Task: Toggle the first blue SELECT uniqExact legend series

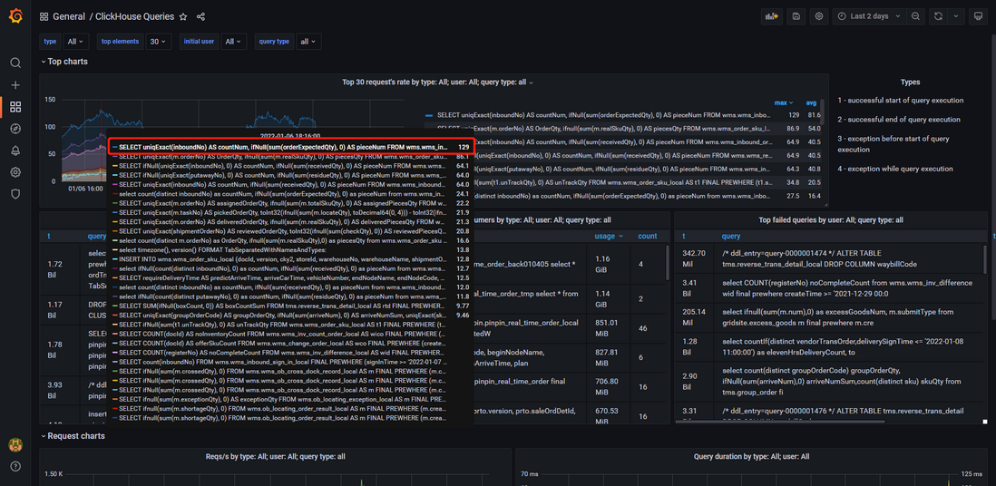Action: (x=599, y=115)
